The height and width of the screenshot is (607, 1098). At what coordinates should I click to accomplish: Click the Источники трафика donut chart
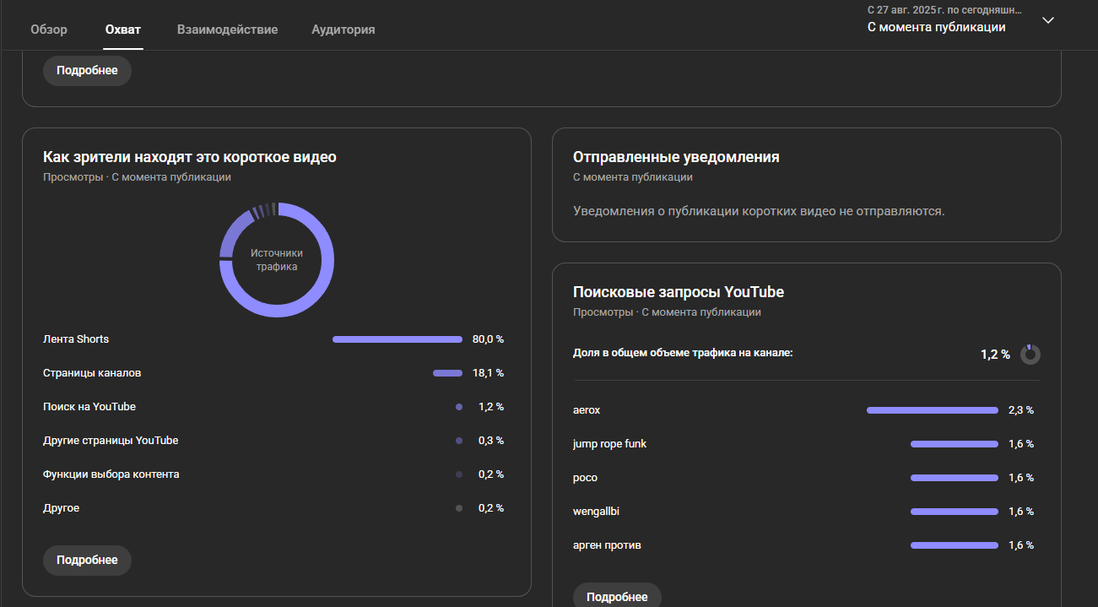pyautogui.click(x=277, y=260)
